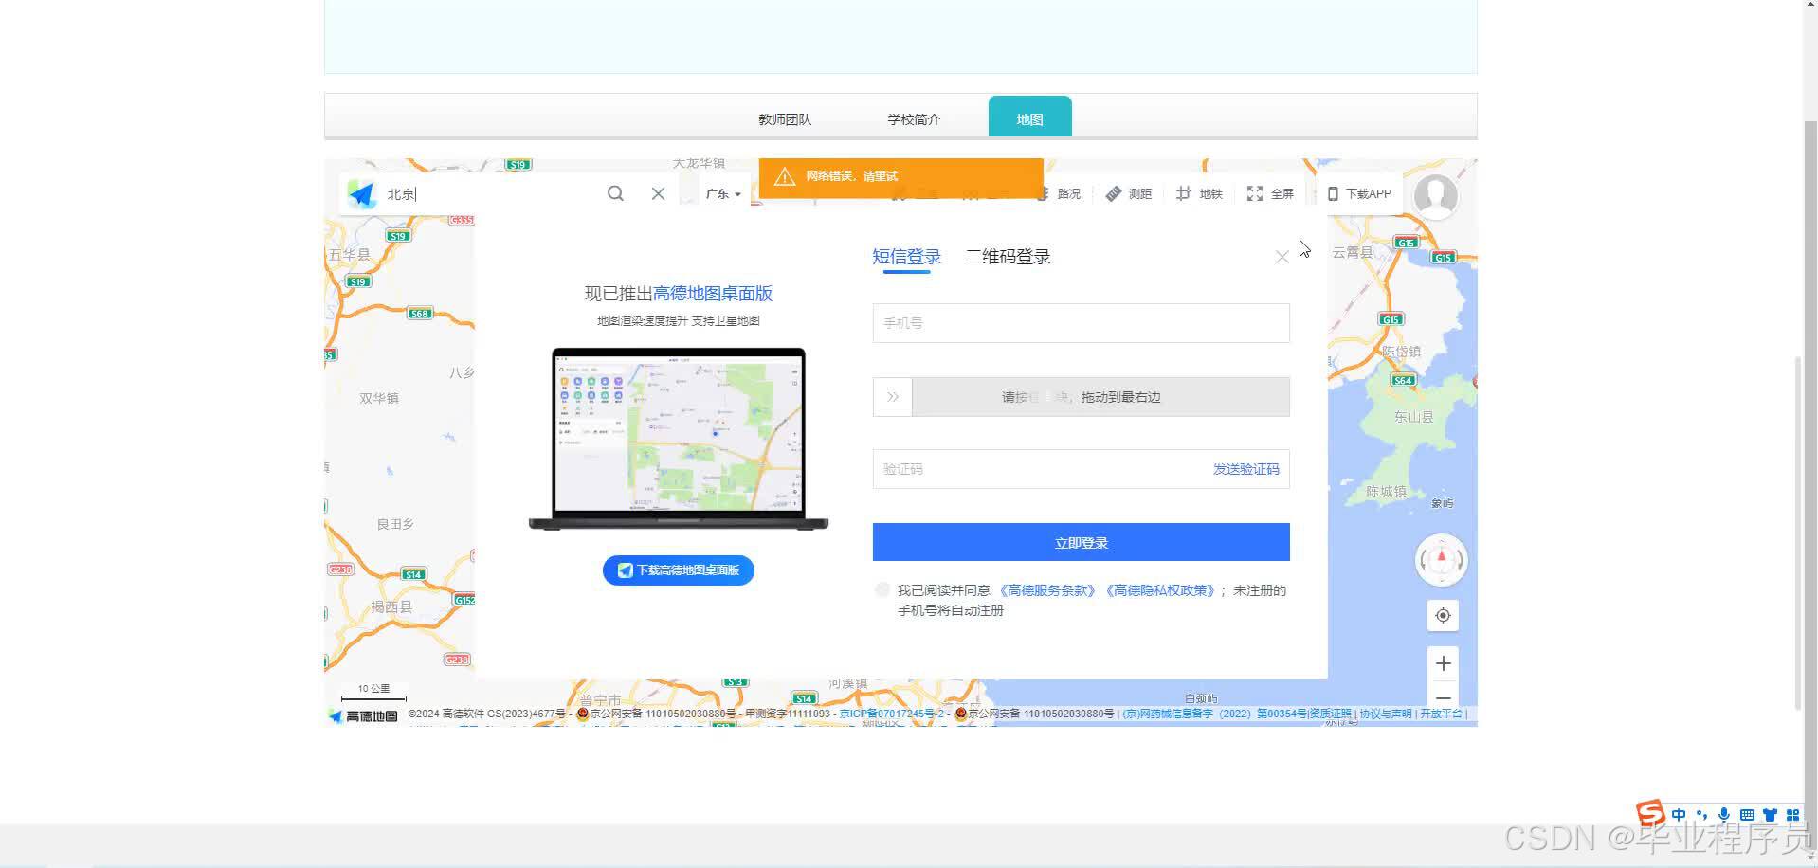1818x868 pixels.
Task: Click the magnifier search icon
Action: [615, 193]
